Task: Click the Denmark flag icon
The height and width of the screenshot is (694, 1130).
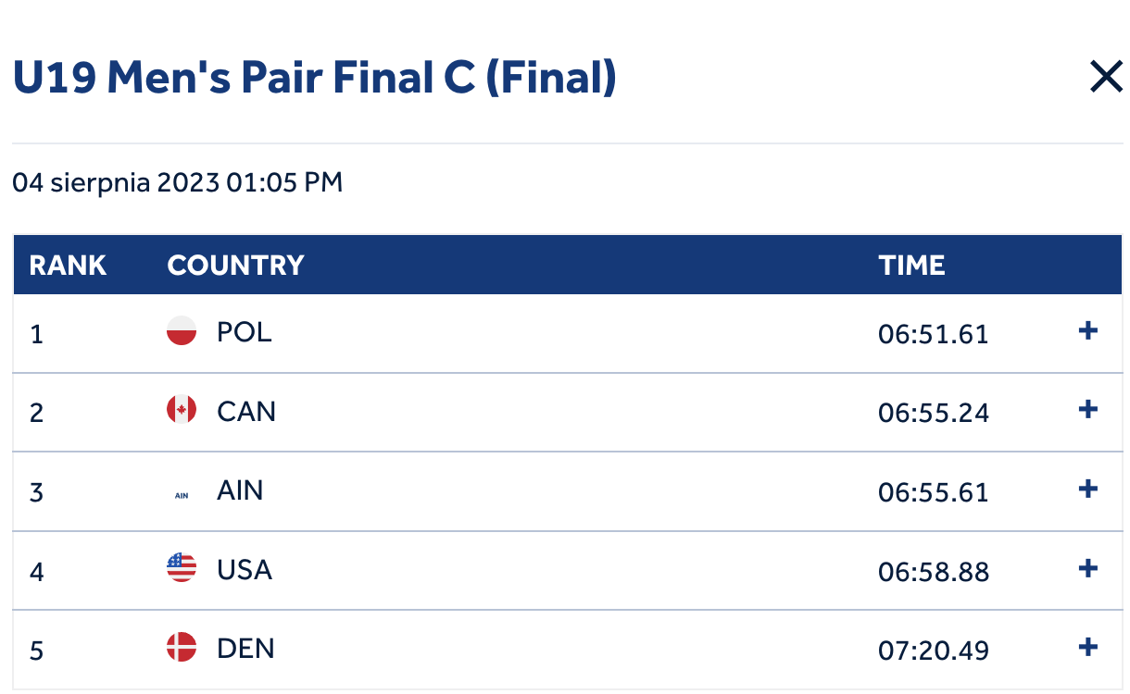Action: [182, 647]
